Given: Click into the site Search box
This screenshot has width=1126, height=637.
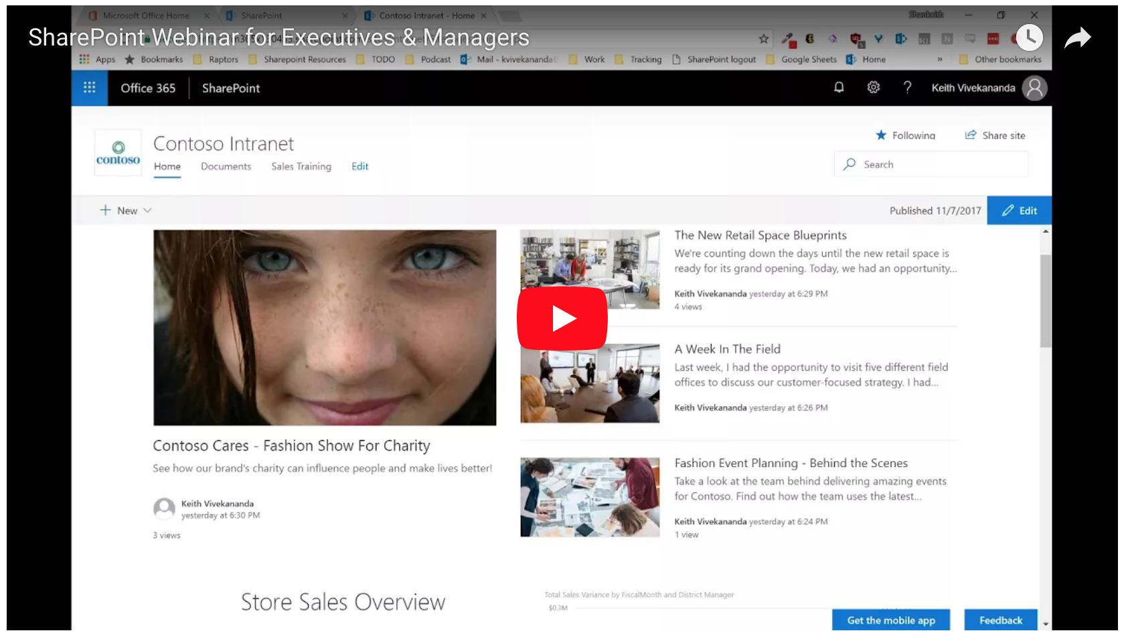Looking at the screenshot, I should click(x=931, y=164).
